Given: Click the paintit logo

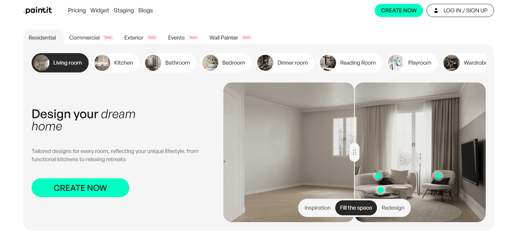Looking at the screenshot, I should (38, 10).
